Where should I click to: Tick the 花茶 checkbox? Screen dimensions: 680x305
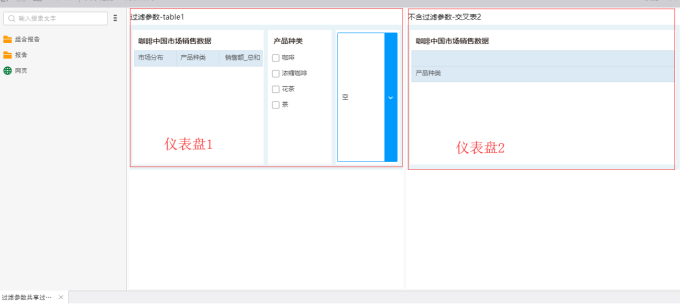pyautogui.click(x=275, y=89)
